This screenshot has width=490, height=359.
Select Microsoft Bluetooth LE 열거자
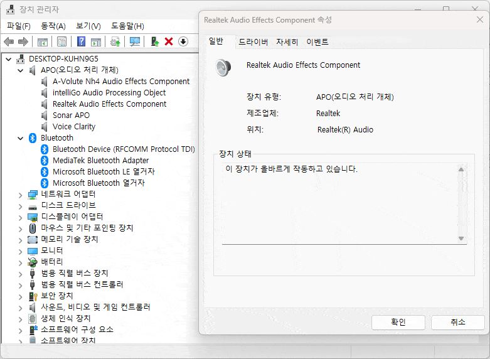coord(104,172)
